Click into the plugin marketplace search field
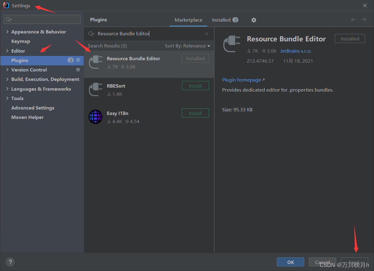 (149, 34)
